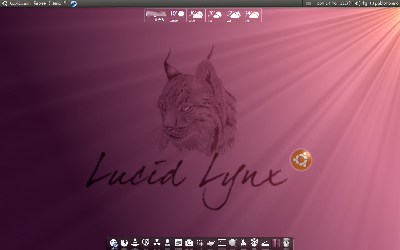
Task: Launch the splat-shaped icon in dock
Action: click(x=232, y=243)
